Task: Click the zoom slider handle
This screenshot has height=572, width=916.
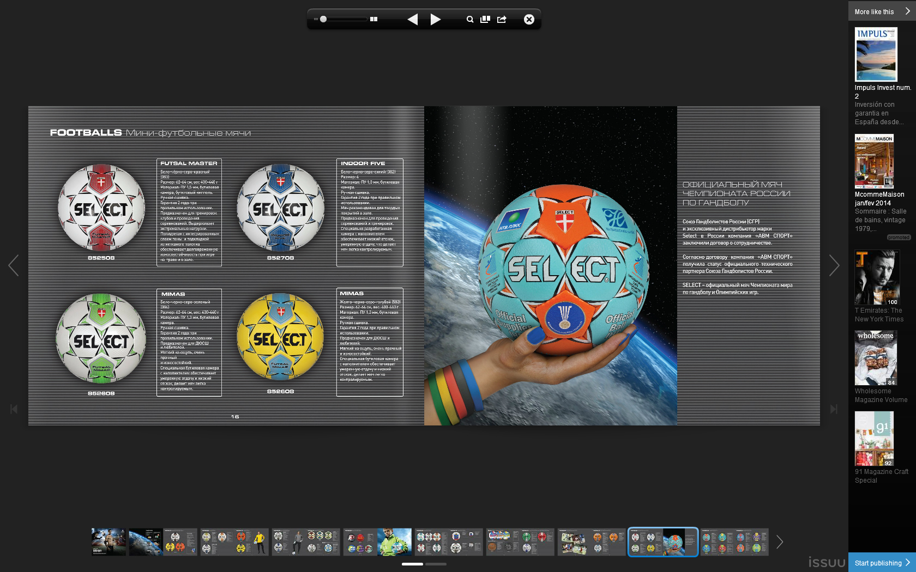Action: (x=323, y=19)
